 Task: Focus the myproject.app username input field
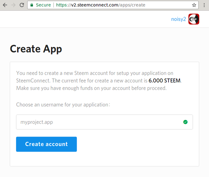click(104, 122)
